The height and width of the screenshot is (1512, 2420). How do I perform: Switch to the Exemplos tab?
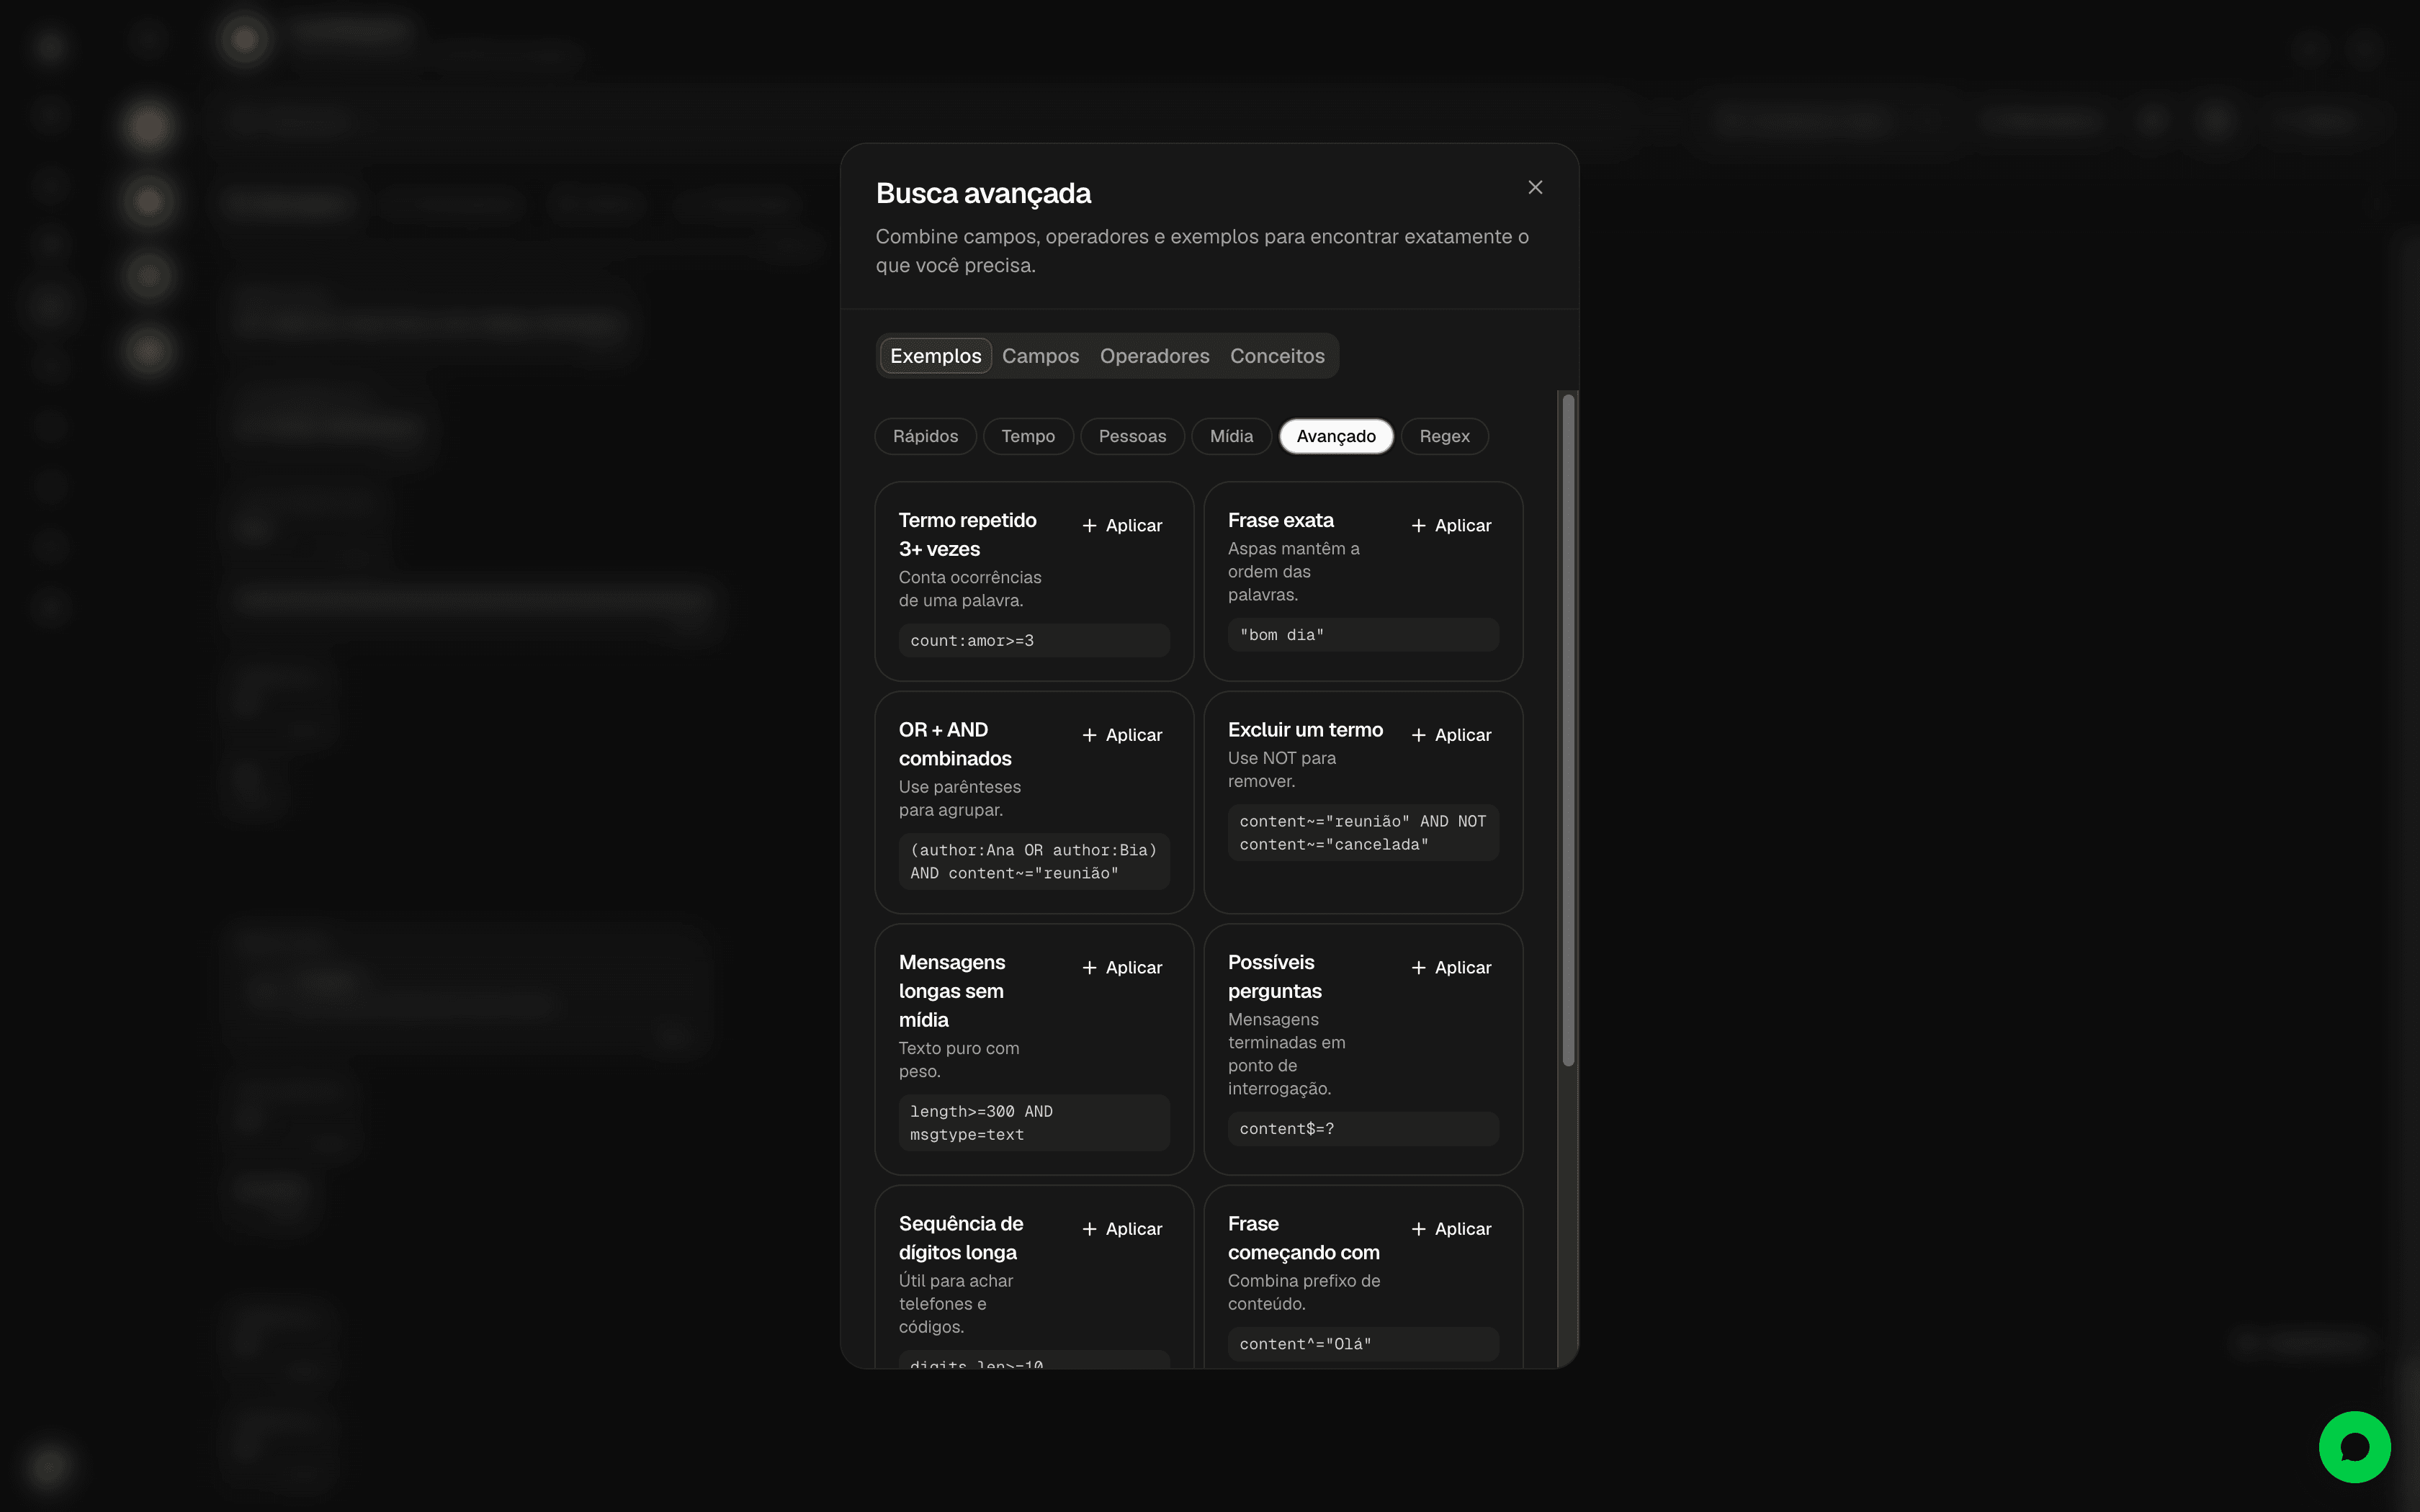click(935, 356)
